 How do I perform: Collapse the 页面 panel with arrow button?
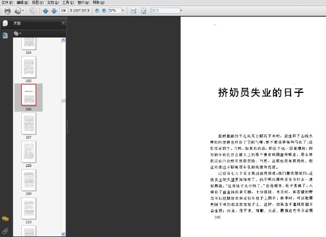coord(64,23)
